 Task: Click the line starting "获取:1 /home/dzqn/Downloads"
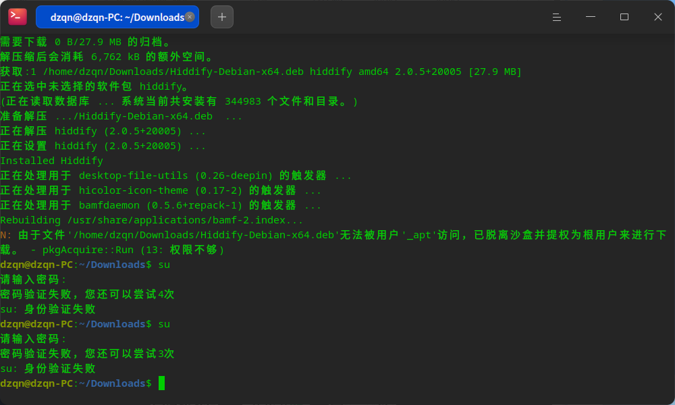tap(261, 72)
